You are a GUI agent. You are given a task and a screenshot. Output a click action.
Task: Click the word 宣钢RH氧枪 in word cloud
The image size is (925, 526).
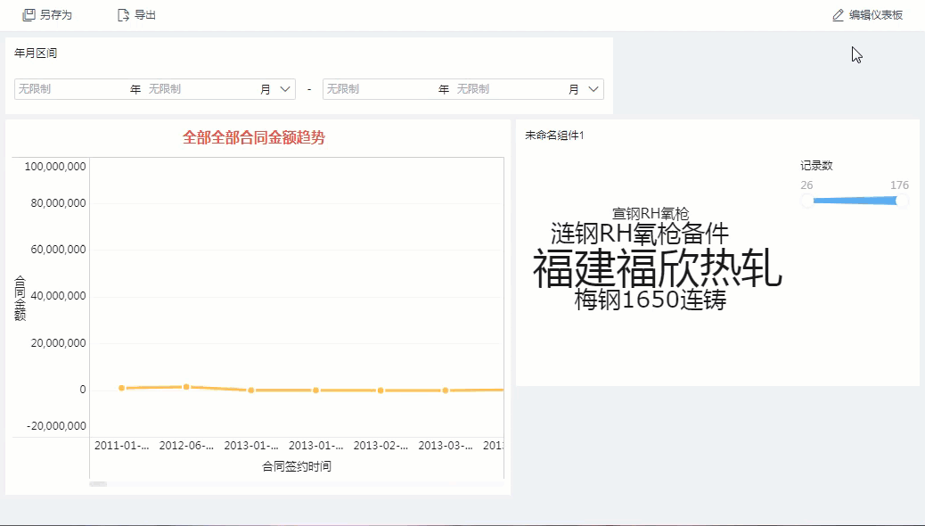(651, 213)
